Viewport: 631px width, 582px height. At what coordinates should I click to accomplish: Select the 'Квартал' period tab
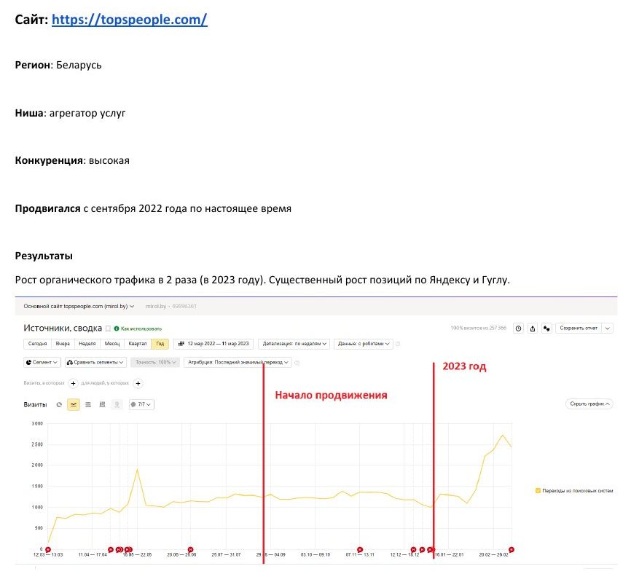[138, 344]
